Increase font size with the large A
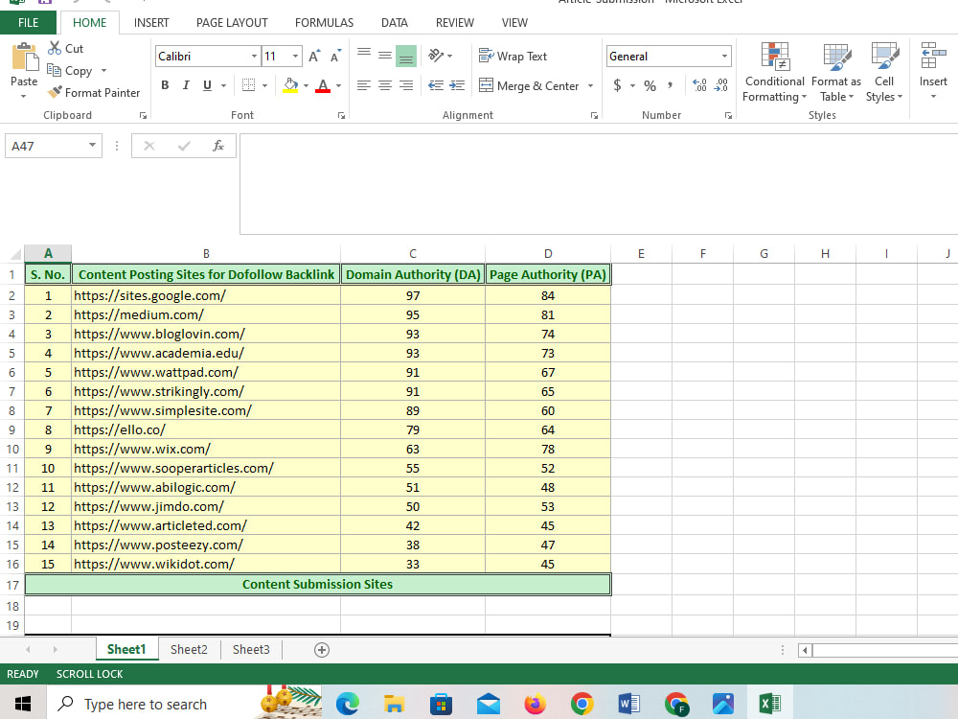Image resolution: width=958 pixels, height=719 pixels. (x=314, y=57)
